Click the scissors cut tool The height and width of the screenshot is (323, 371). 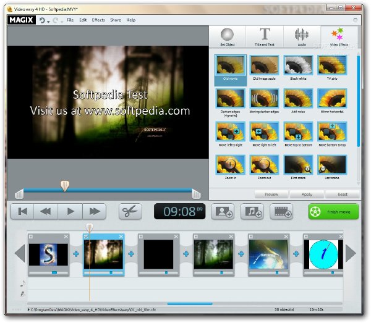click(x=130, y=211)
